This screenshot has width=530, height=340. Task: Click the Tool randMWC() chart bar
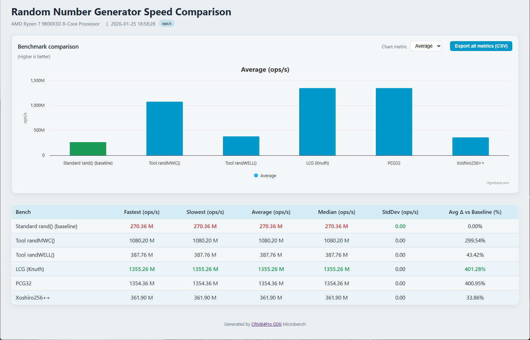coord(164,129)
